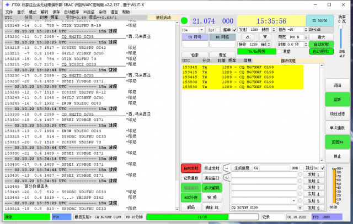Open the 显示 menu
The image size is (353, 224).
pyautogui.click(x=21, y=12)
